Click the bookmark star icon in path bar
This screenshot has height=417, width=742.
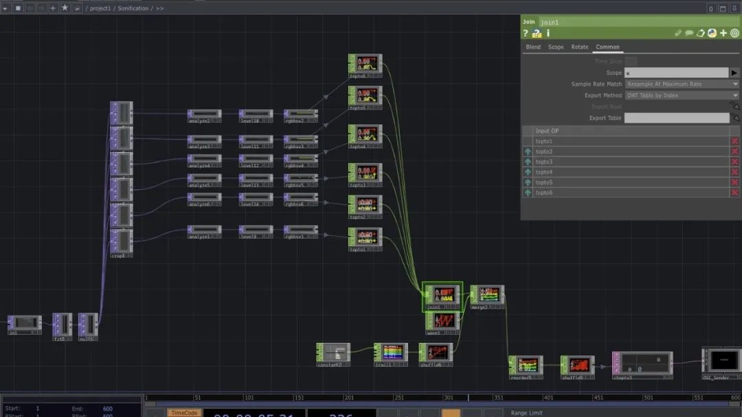point(65,8)
